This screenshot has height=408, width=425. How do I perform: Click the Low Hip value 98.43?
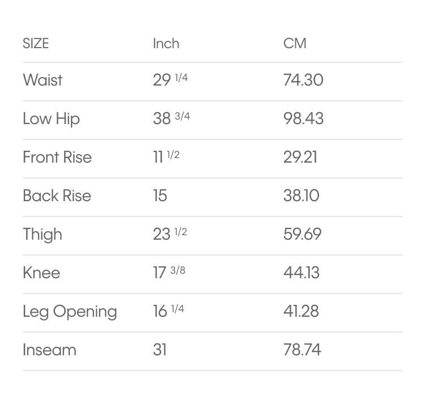(x=304, y=118)
